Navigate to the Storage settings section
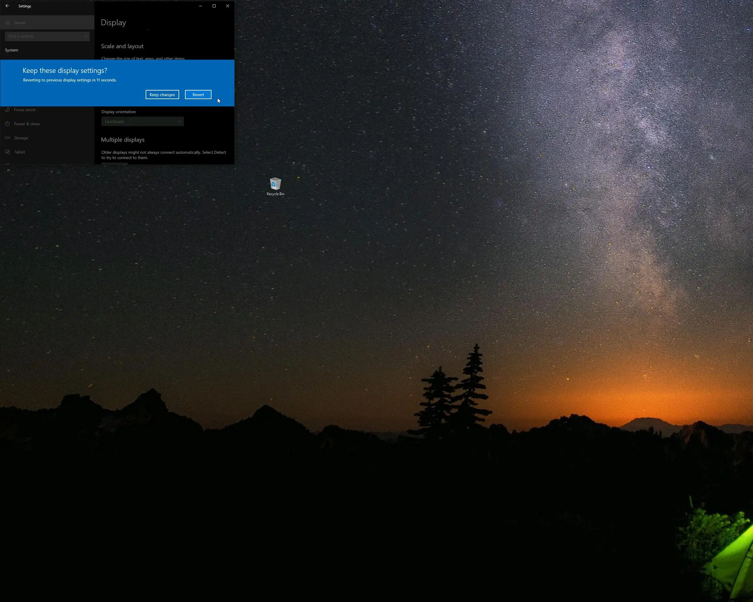 21,138
